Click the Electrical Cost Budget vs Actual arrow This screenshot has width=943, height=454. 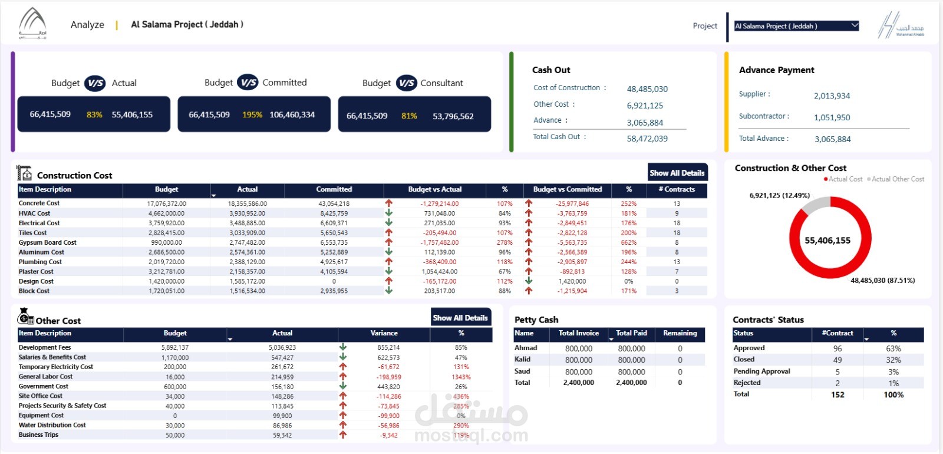[389, 223]
